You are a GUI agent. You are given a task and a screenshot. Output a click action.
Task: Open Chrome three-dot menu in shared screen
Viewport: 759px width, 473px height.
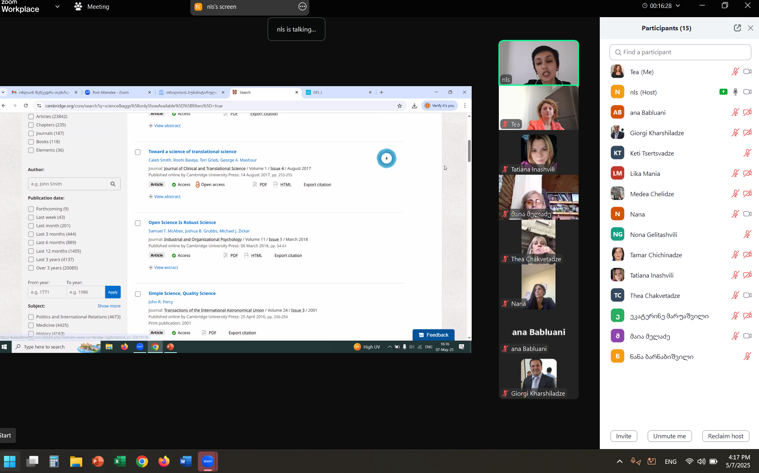click(x=465, y=106)
